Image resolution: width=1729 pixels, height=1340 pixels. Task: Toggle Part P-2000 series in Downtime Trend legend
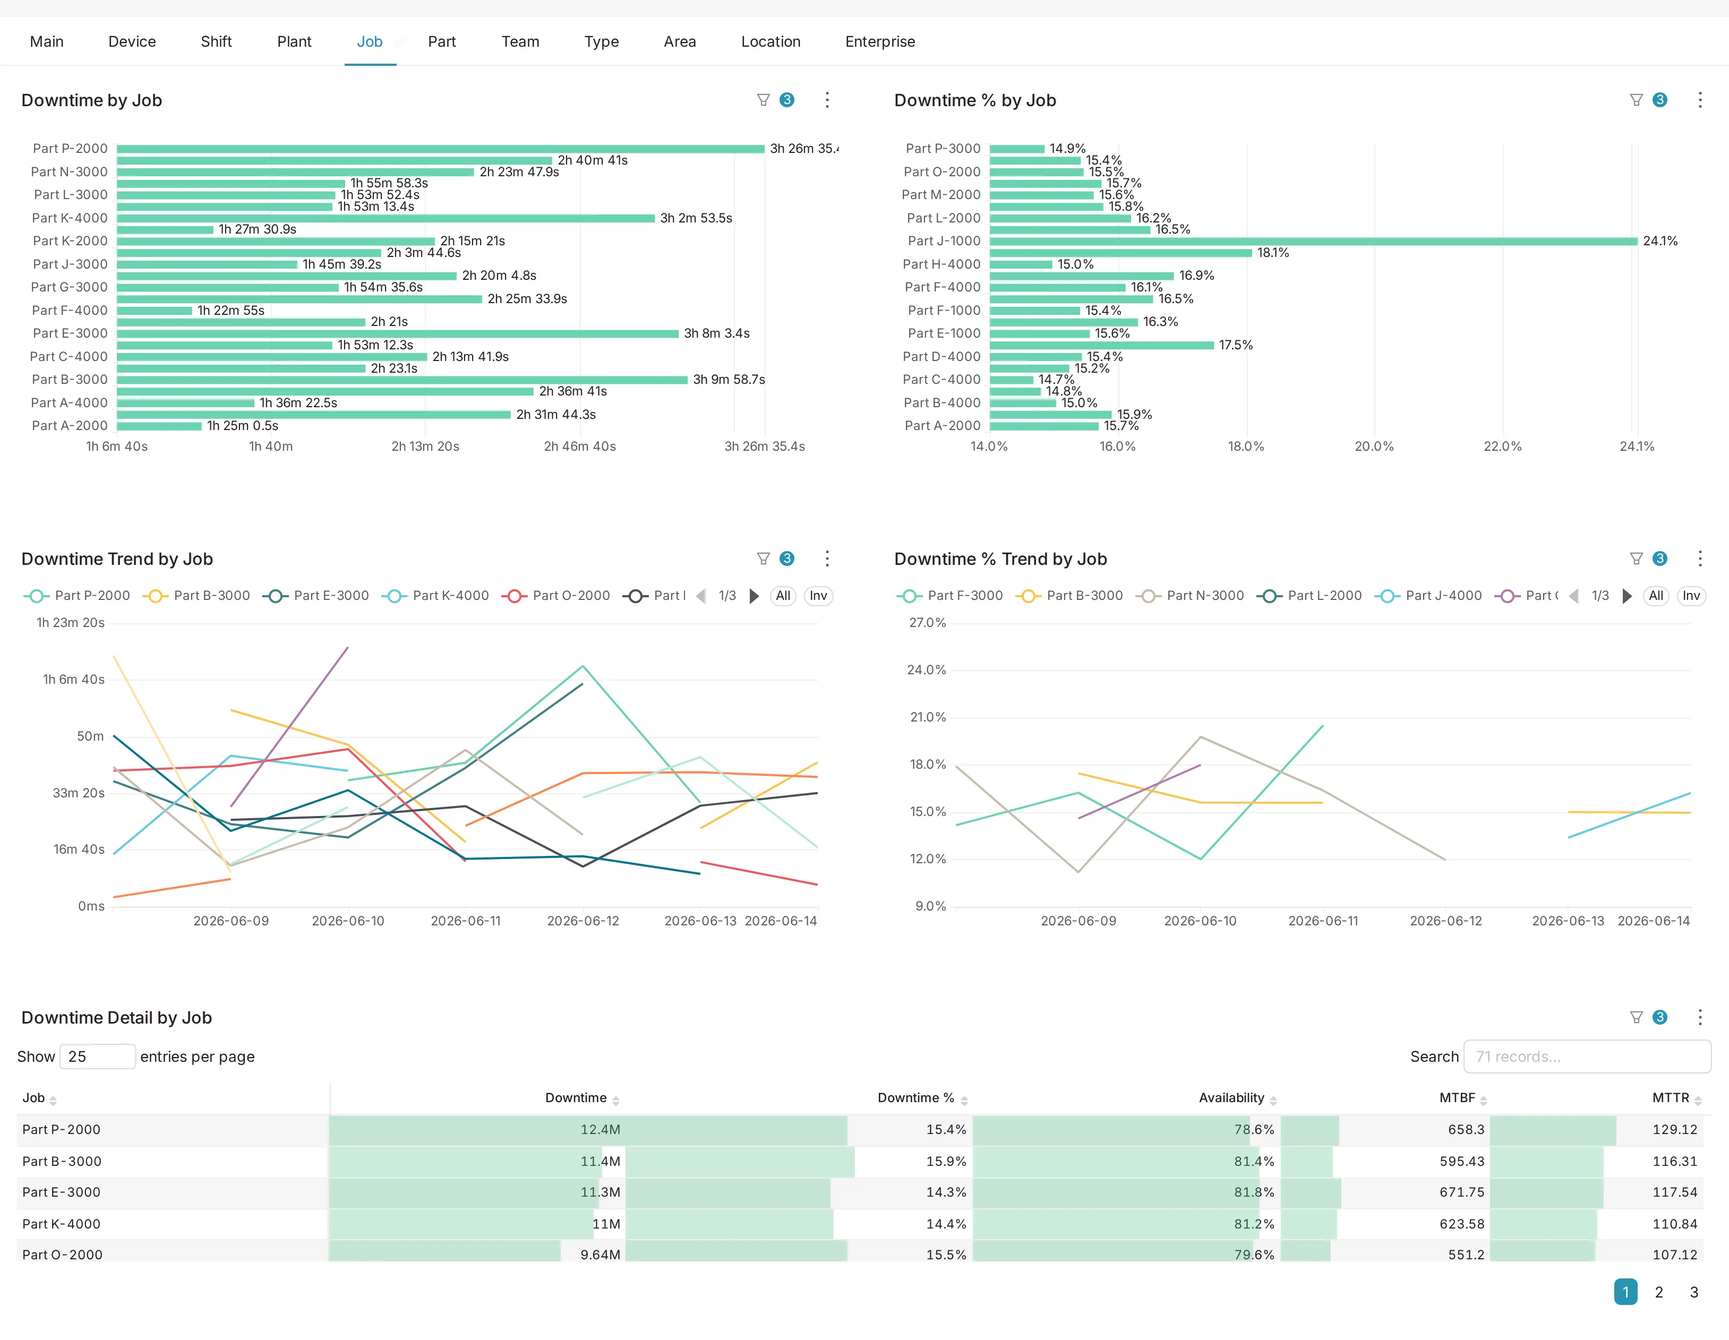click(77, 596)
